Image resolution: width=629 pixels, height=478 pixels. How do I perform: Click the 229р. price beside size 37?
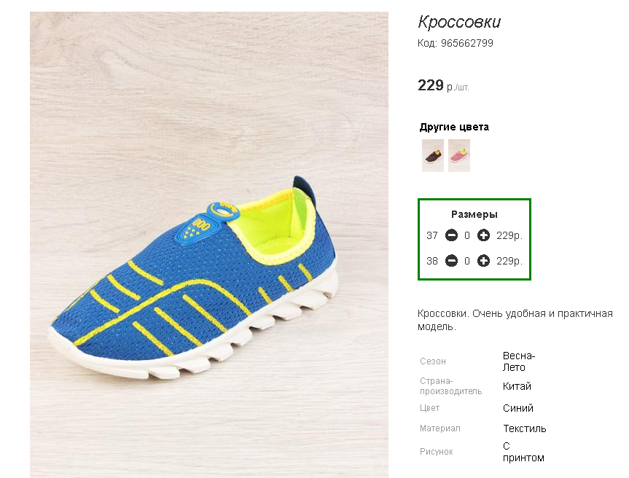coord(509,236)
